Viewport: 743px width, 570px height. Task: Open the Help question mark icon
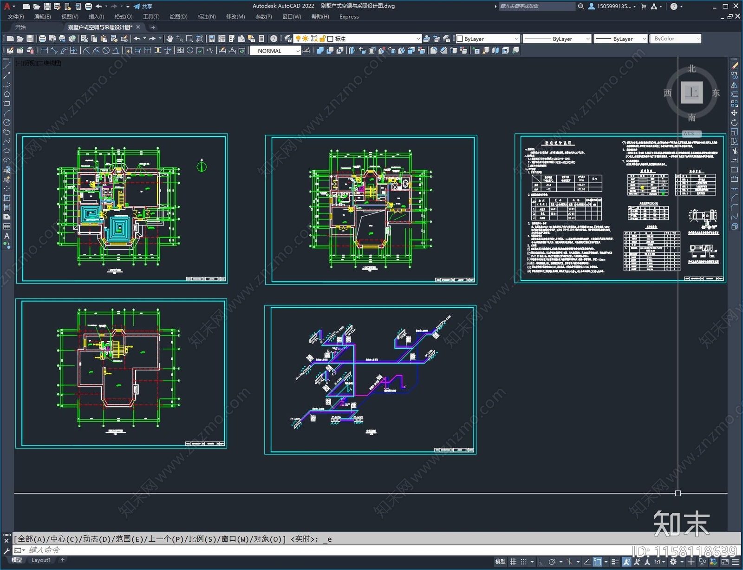click(x=274, y=39)
